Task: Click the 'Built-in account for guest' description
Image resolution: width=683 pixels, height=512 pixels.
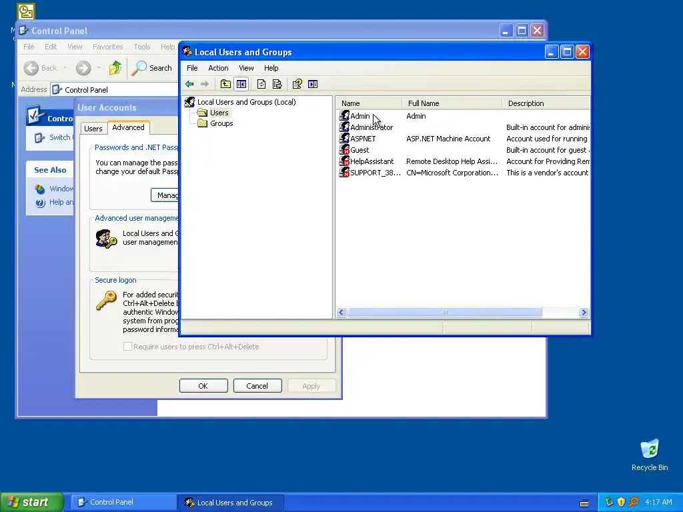Action: [x=548, y=150]
